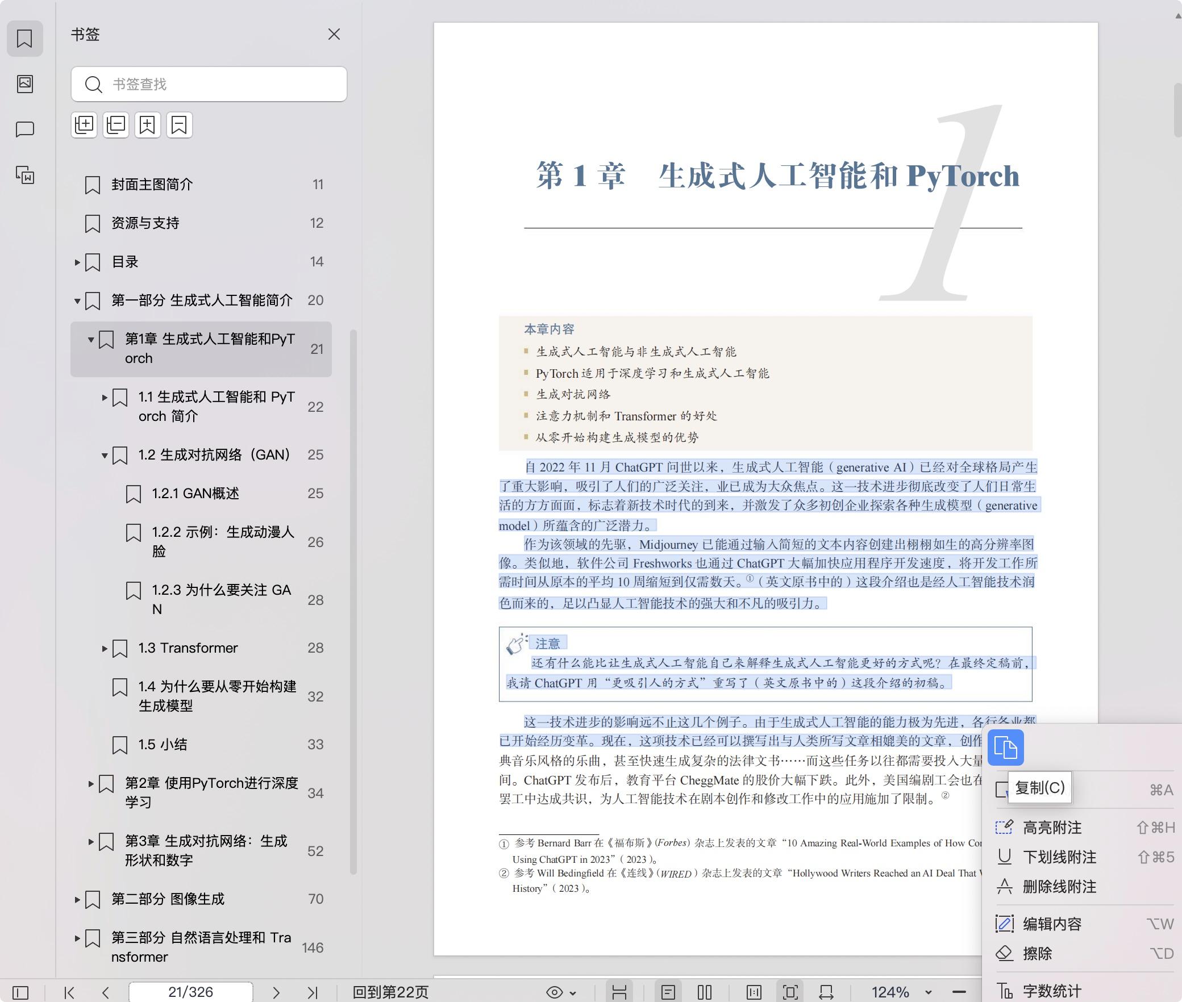Image resolution: width=1182 pixels, height=1002 pixels.
Task: Collapse the 1.2 生成对抗网络 (GAN) bookmark
Action: tap(105, 456)
